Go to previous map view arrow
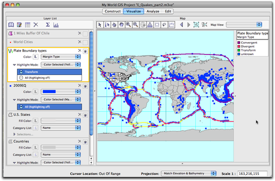Screen dimensions: 275x181 pyautogui.click(x=181, y=24)
